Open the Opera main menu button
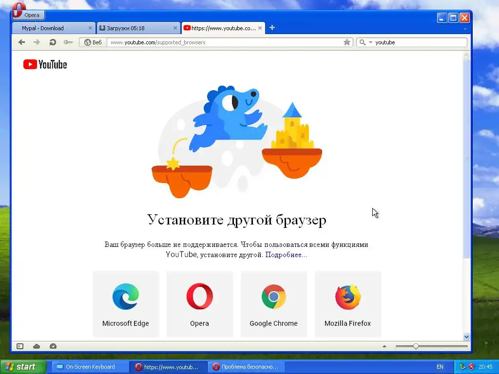Screen dimensions: 499x374 pos(28,15)
